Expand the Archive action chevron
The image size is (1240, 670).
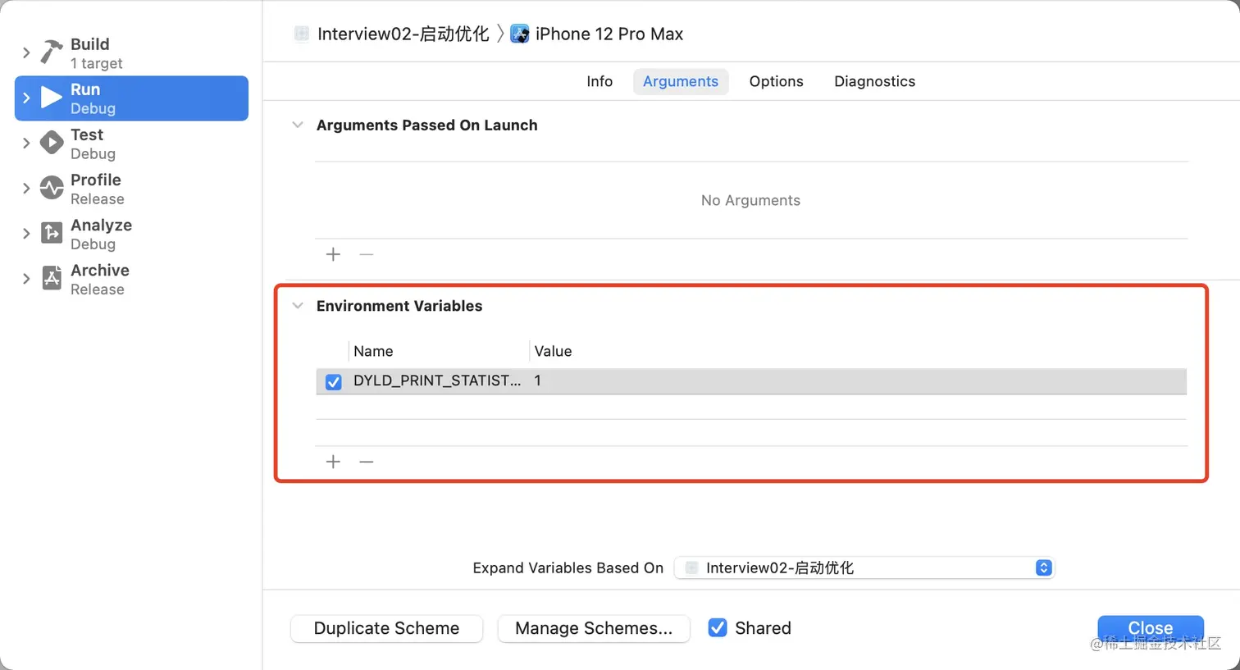point(26,278)
